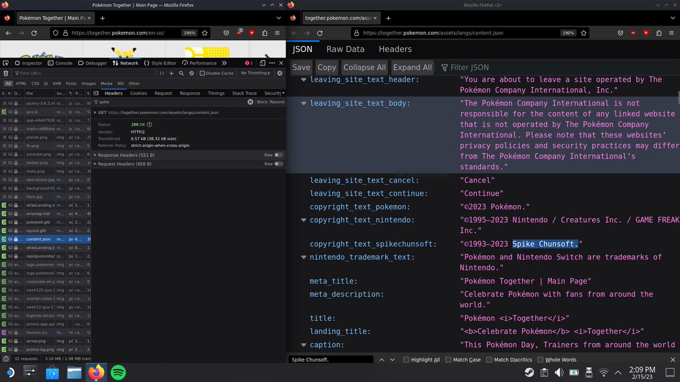Click the element picker icon in DevTools
This screenshot has height=382, width=680.
point(6,63)
